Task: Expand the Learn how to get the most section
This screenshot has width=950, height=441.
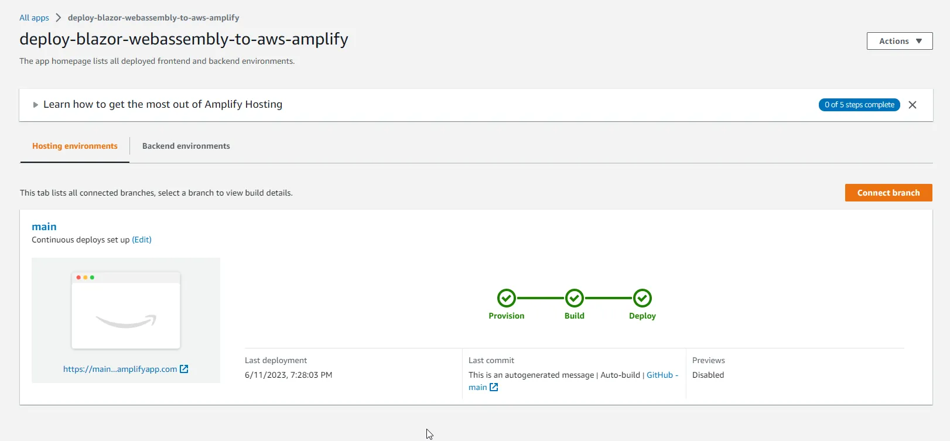Action: pyautogui.click(x=36, y=104)
